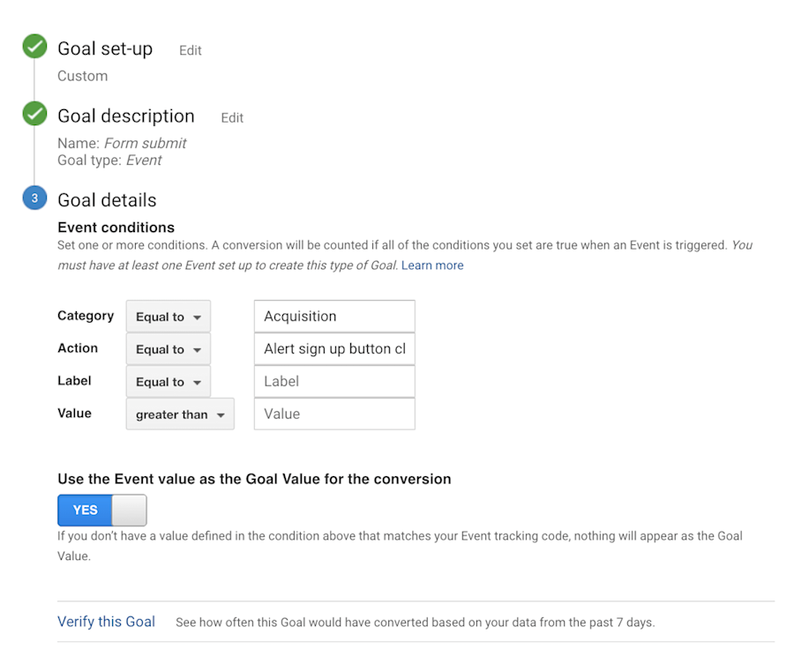The height and width of the screenshot is (649, 794).
Task: Click the Action row label
Action: pos(78,348)
